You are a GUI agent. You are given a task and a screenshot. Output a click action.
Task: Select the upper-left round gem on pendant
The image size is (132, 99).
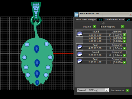27,45
